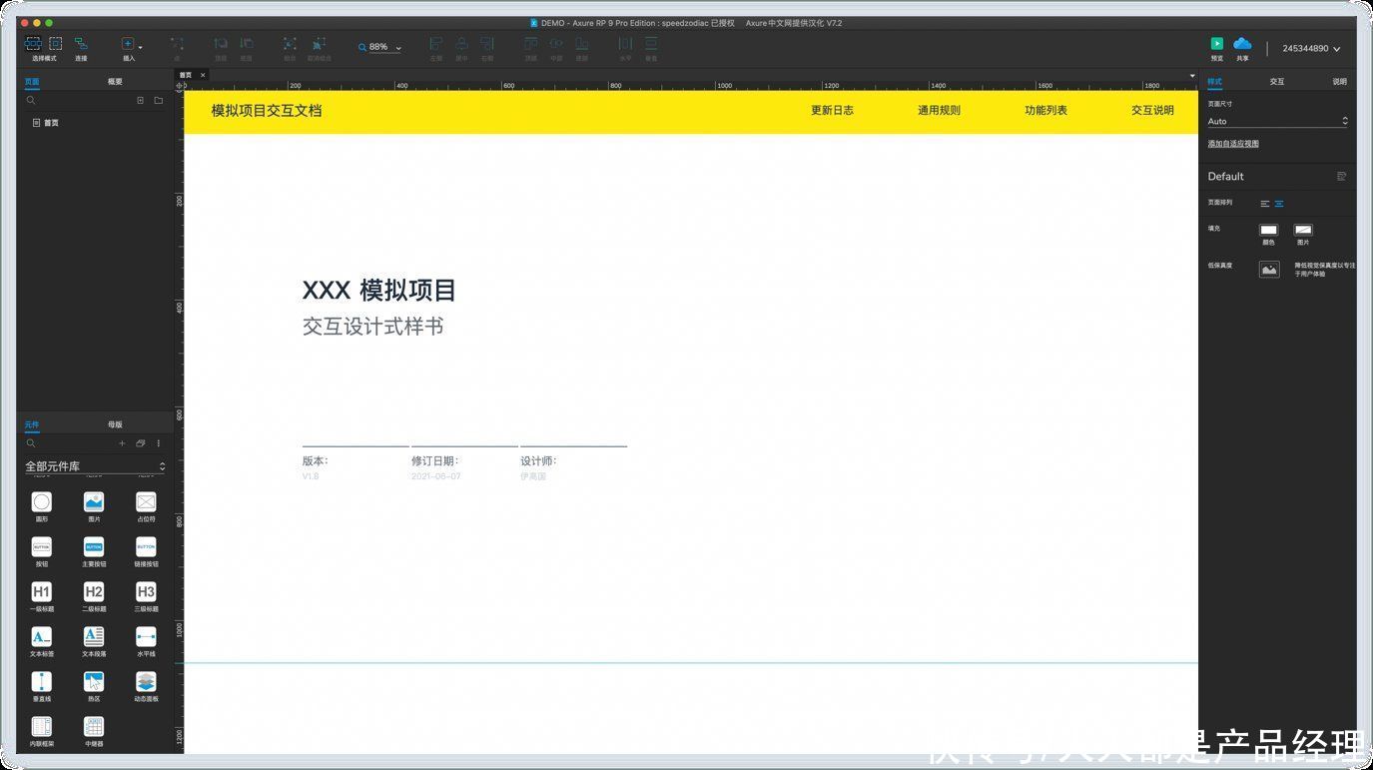The image size is (1373, 770).
Task: Switch to the 交互 interactions tab in inspector
Action: [x=1277, y=82]
